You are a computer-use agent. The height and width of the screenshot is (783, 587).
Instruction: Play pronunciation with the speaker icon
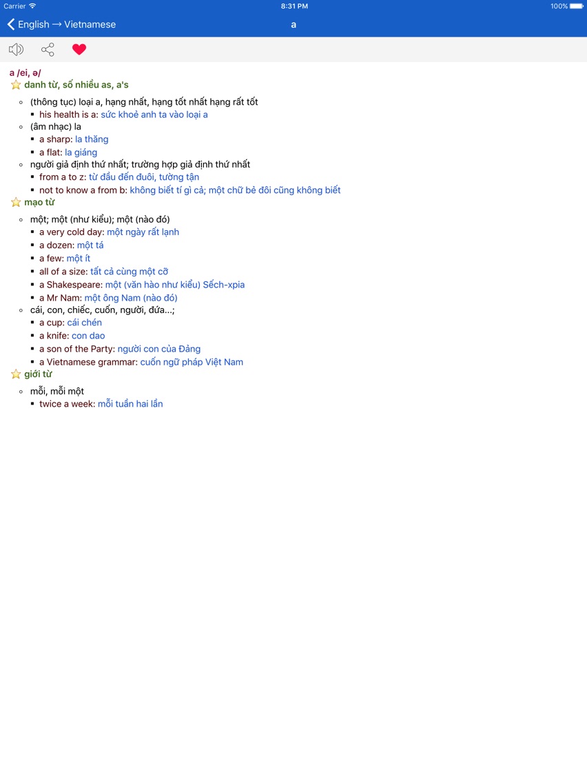[x=16, y=49]
